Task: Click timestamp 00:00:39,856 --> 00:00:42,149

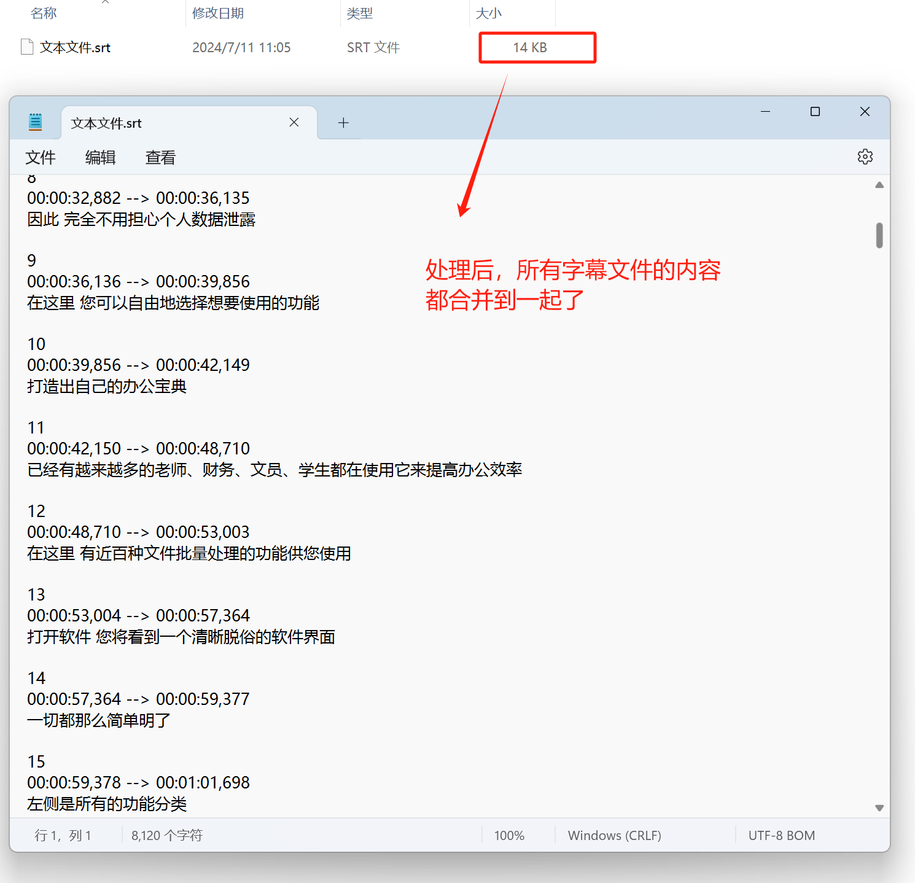Action: [138, 365]
